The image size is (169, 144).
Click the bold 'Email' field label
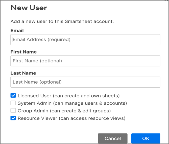point(17,31)
